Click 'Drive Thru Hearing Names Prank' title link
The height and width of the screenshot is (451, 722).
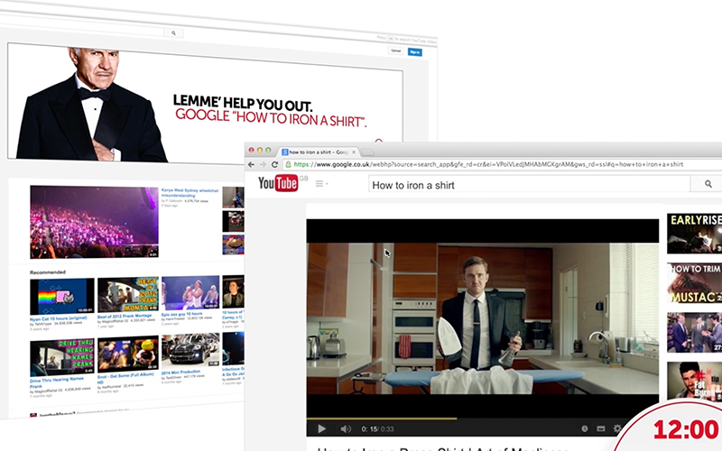56,382
